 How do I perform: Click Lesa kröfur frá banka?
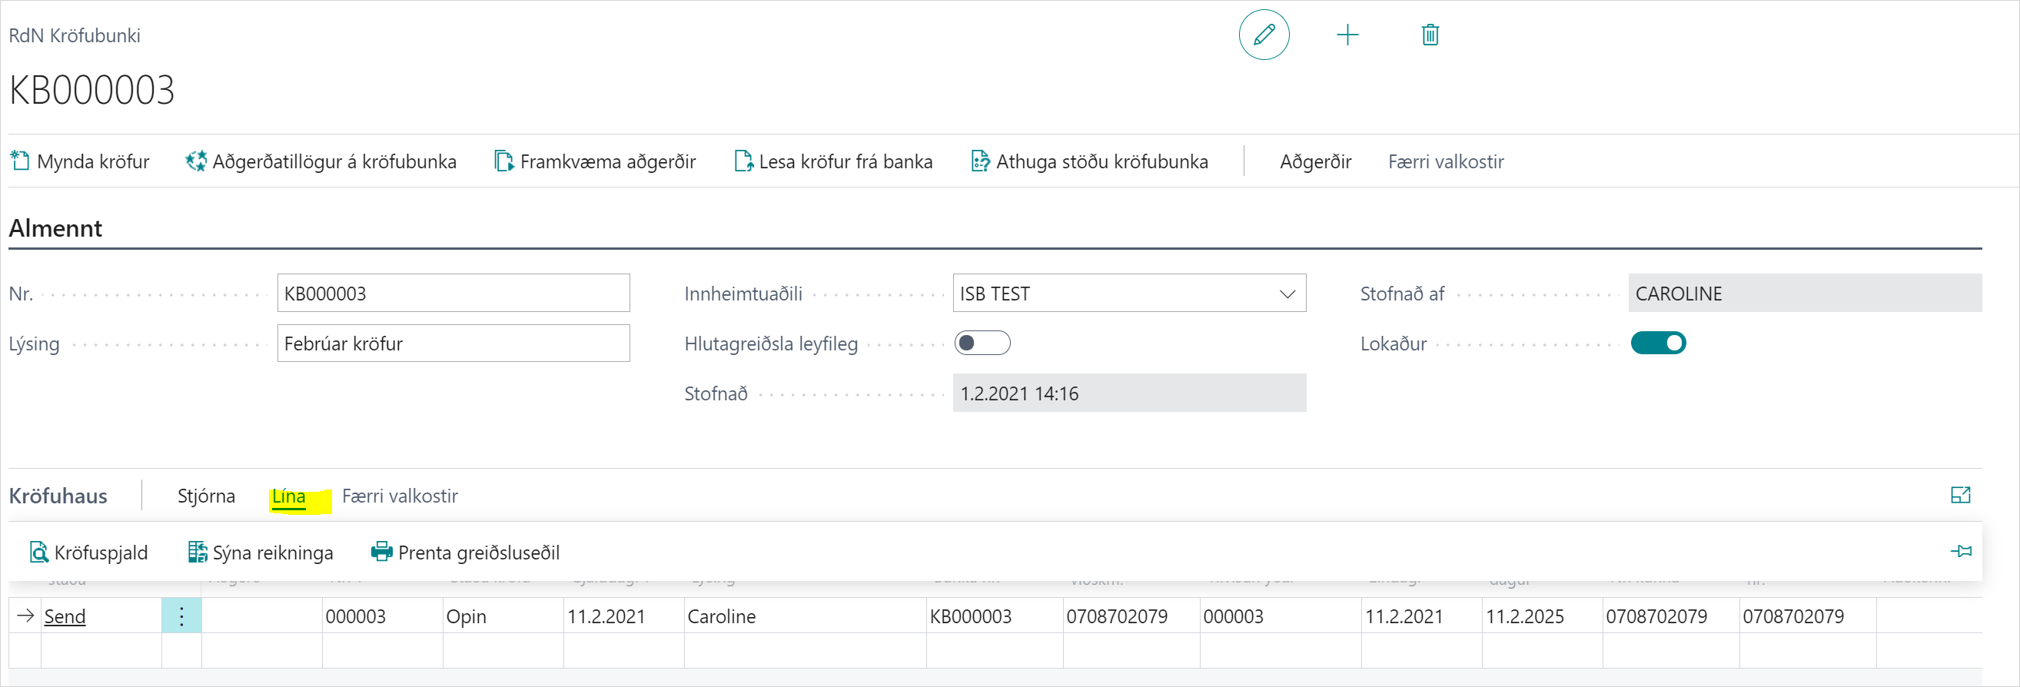(x=833, y=161)
